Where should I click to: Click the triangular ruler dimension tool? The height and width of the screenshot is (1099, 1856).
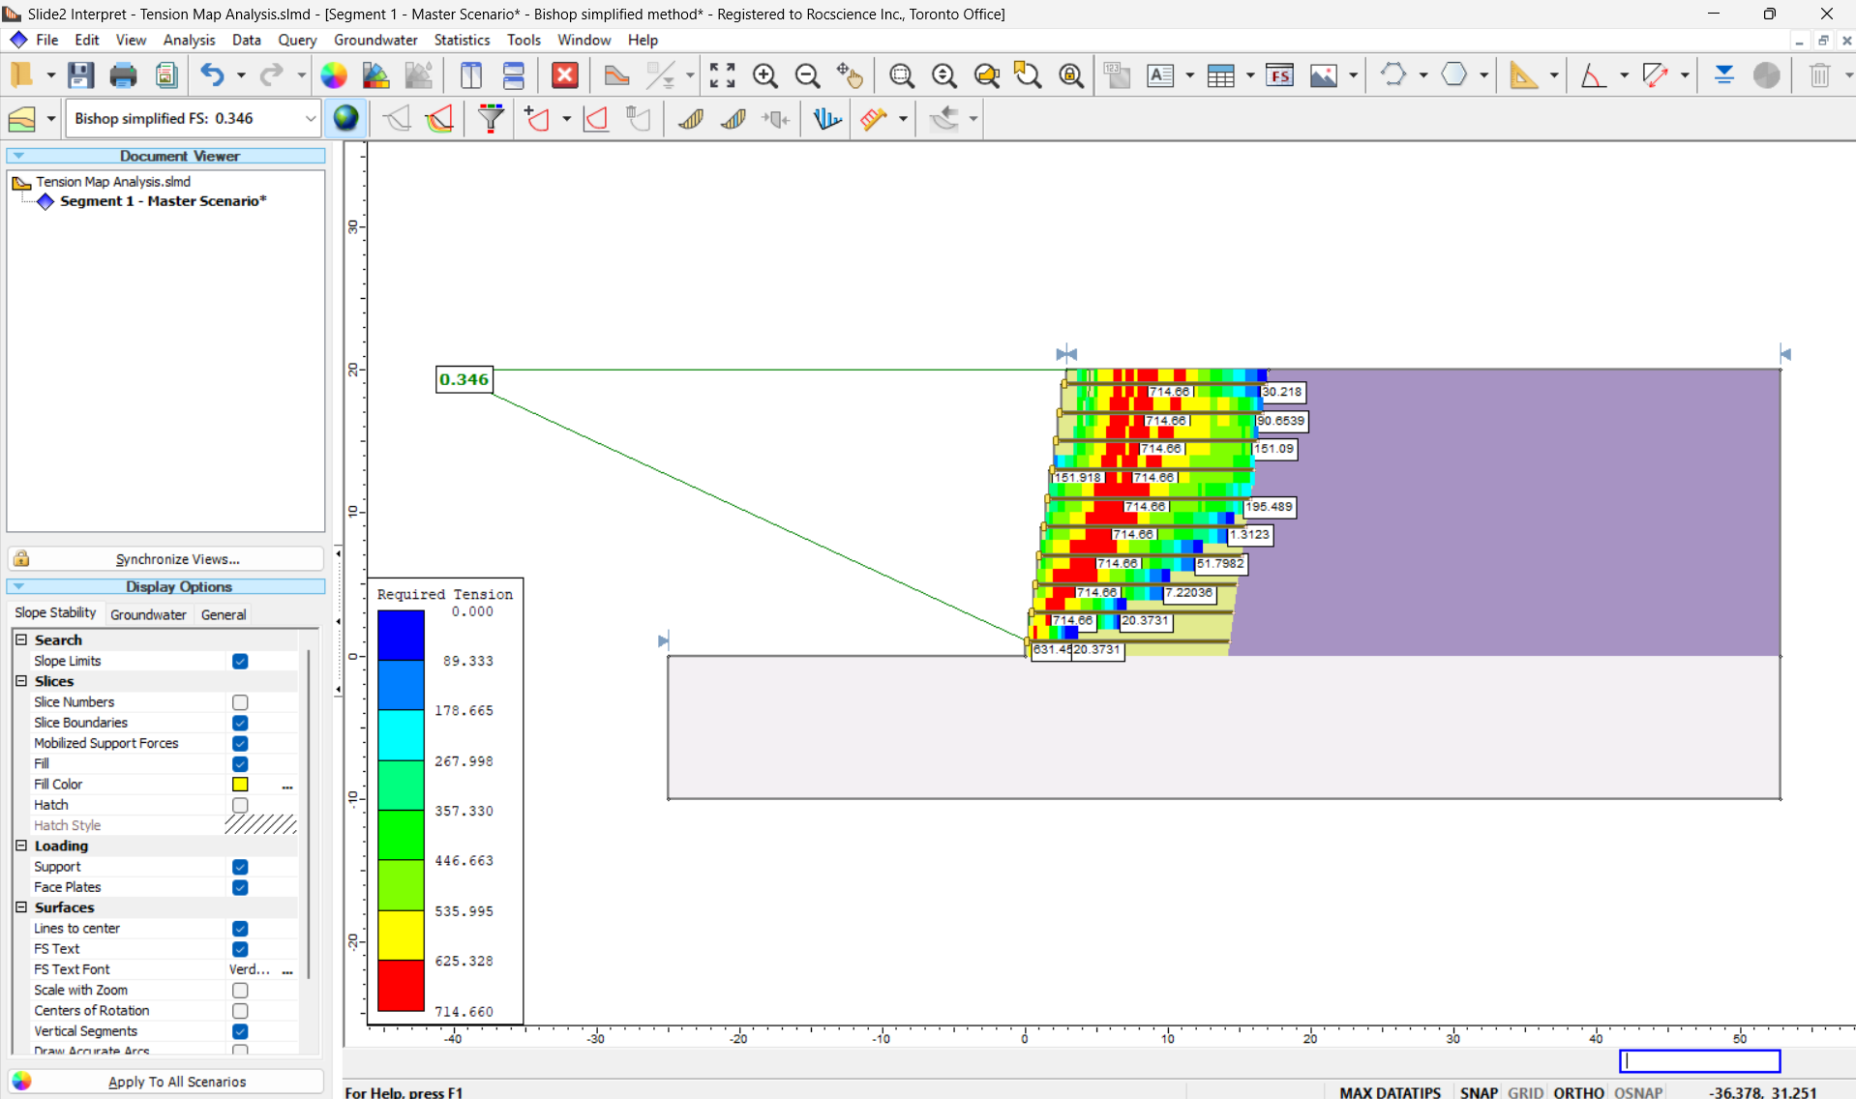coord(1523,75)
